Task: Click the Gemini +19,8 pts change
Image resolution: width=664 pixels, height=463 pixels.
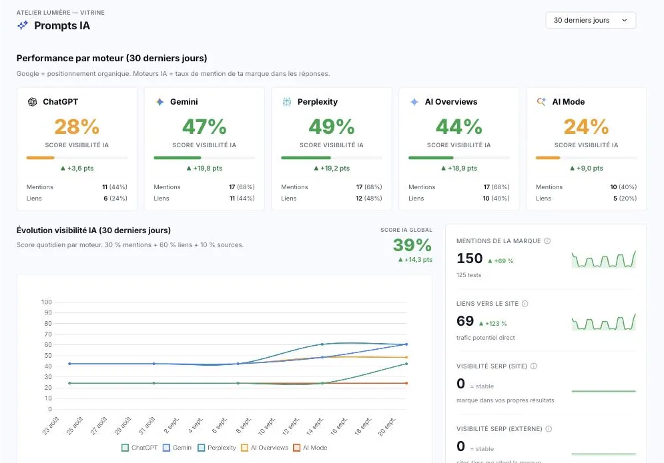Action: (204, 169)
